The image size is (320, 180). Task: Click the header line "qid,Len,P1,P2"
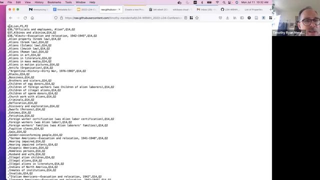(x=18, y=26)
